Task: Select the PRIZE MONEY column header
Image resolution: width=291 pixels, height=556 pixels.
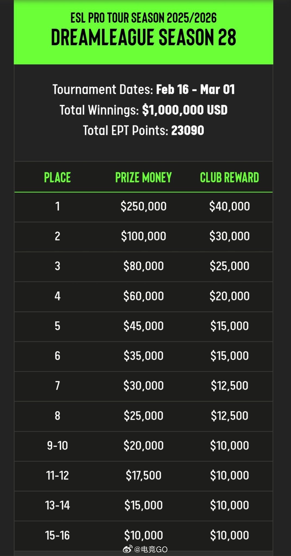Action: 144,177
